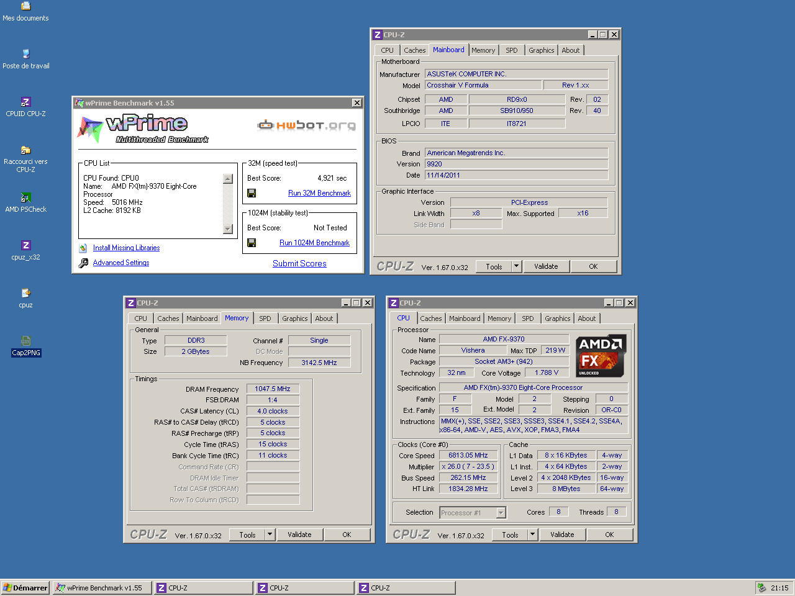795x596 pixels.
Task: Click the system tray icon near the clock
Action: point(761,587)
